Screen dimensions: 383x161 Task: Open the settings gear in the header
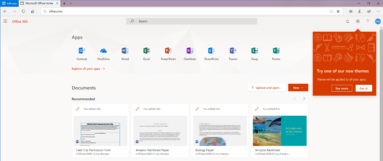(x=358, y=21)
